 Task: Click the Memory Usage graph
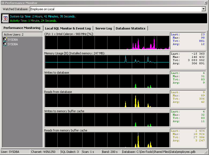107,62
